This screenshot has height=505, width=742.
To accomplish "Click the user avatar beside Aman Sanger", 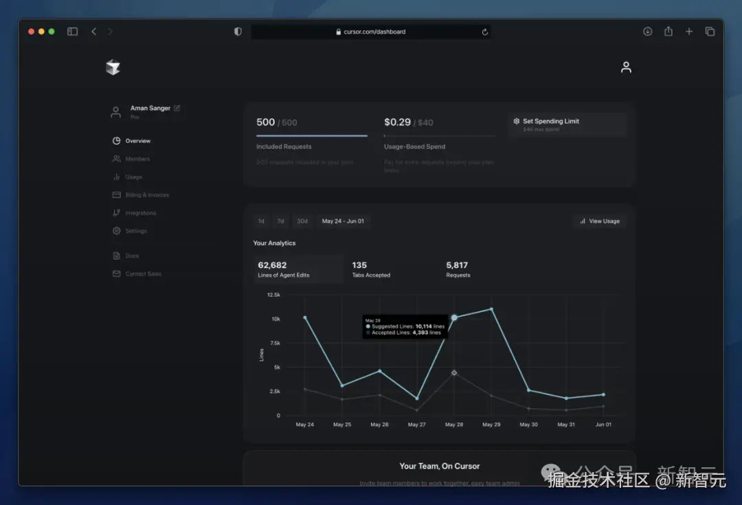I will pyautogui.click(x=115, y=112).
